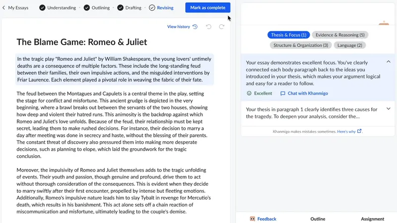Switch to the Assignment tab

372,219
